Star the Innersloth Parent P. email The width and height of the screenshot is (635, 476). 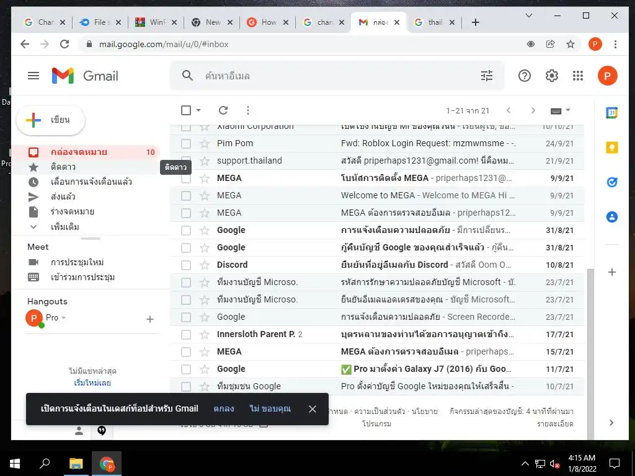[205, 334]
